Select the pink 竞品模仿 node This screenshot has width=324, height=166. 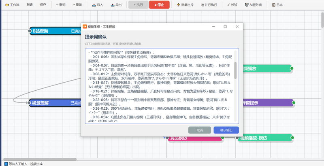click(195, 139)
